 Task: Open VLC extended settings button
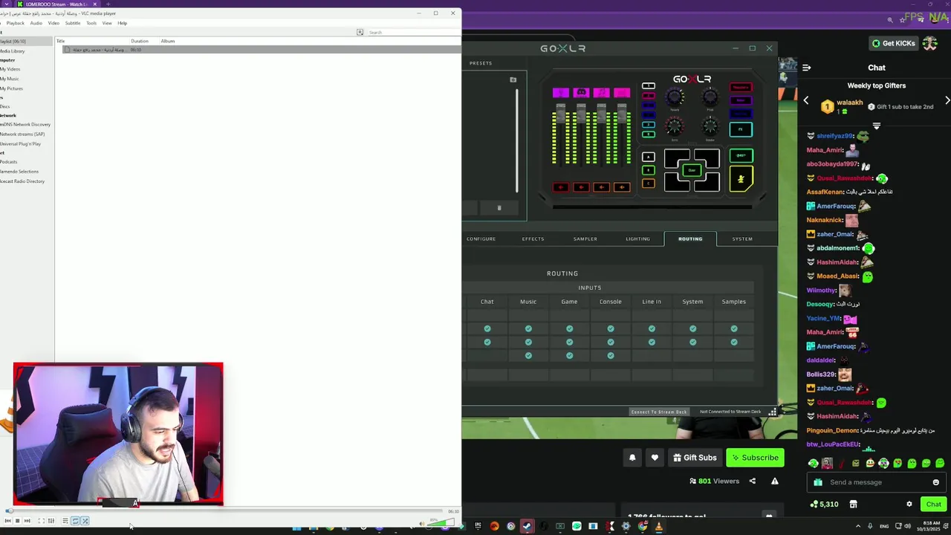click(x=51, y=521)
